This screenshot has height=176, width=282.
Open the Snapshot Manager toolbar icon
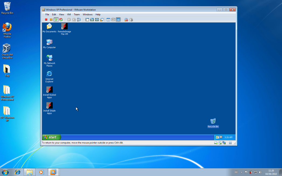click(x=79, y=20)
